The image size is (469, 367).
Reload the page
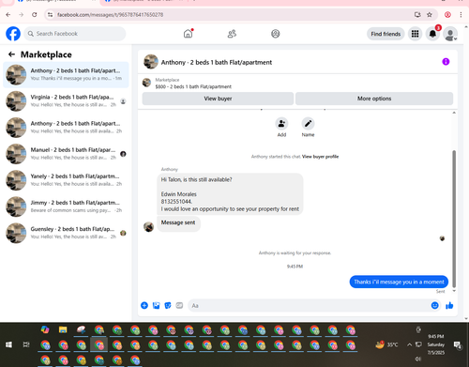pyautogui.click(x=35, y=15)
